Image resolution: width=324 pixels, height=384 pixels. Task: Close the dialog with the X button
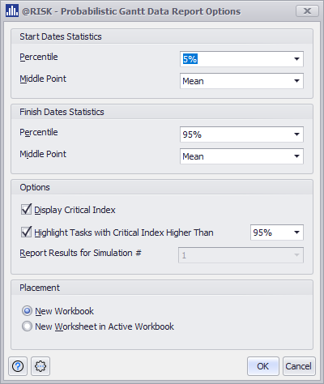click(307, 11)
